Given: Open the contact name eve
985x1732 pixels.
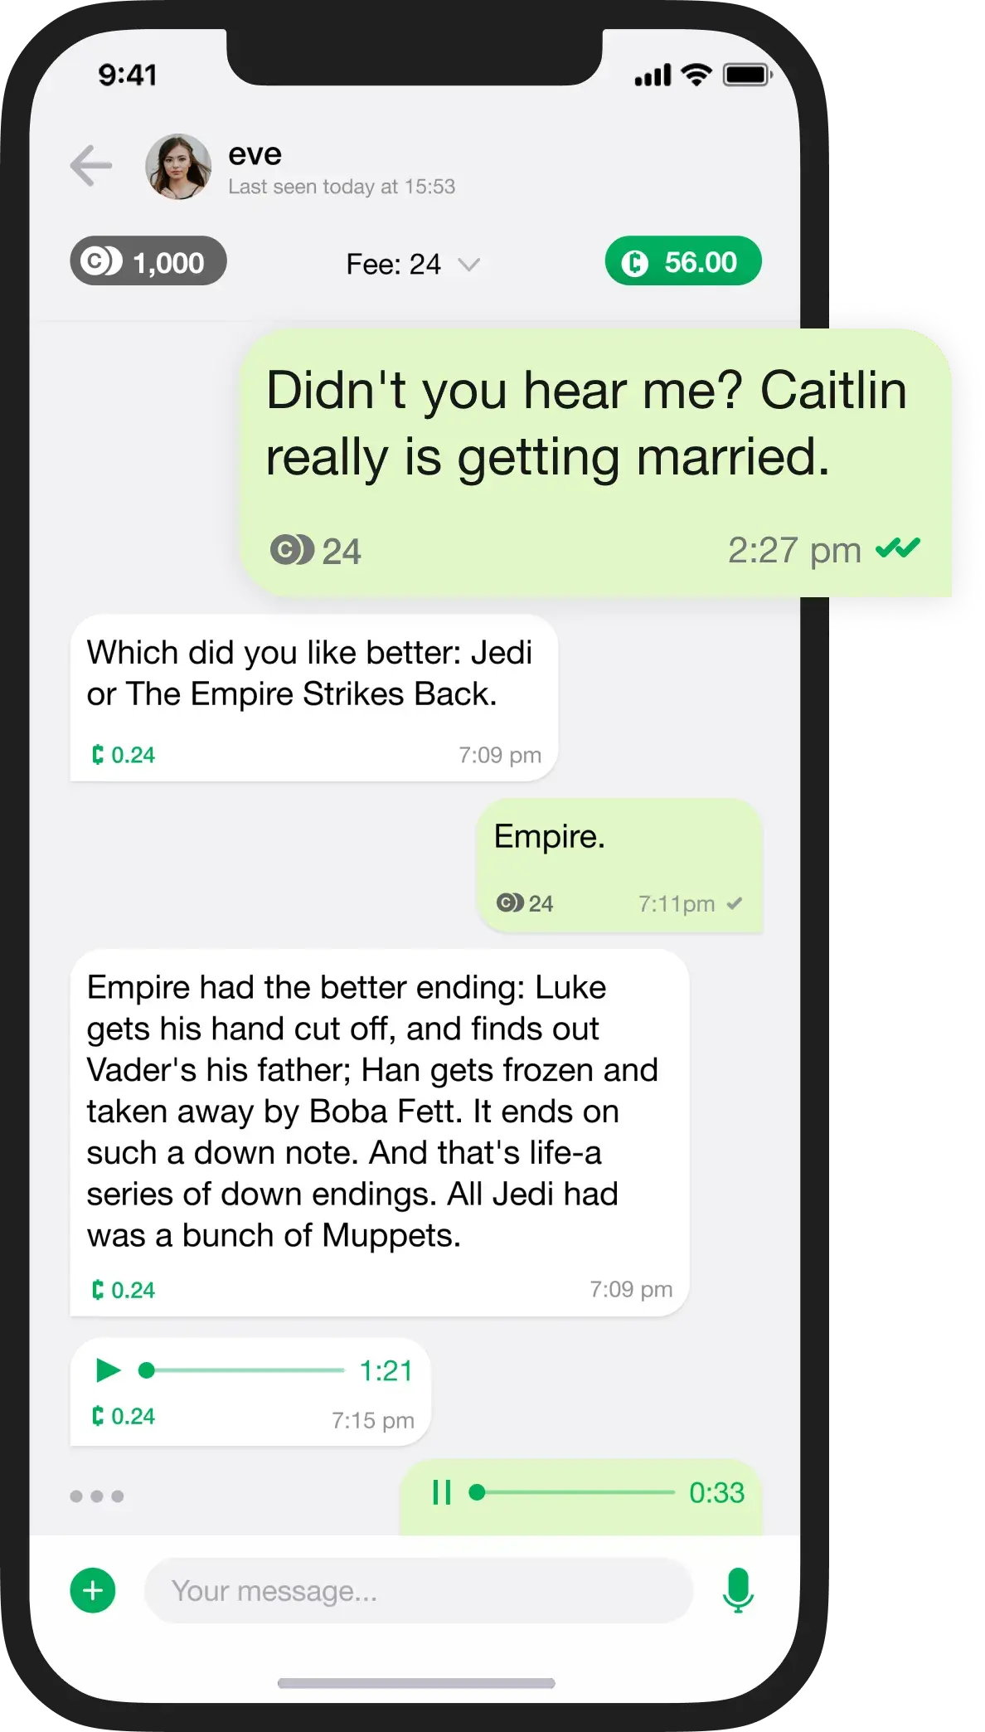Looking at the screenshot, I should coord(255,154).
